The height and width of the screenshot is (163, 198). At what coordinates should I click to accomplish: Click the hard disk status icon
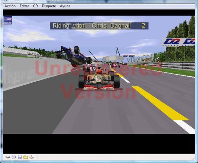tap(8, 157)
